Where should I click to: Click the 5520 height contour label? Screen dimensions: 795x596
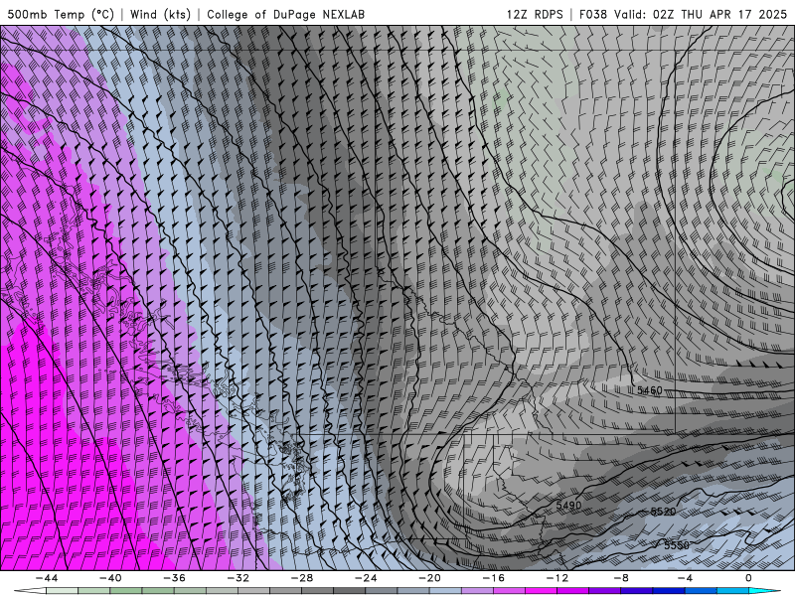[x=663, y=512]
